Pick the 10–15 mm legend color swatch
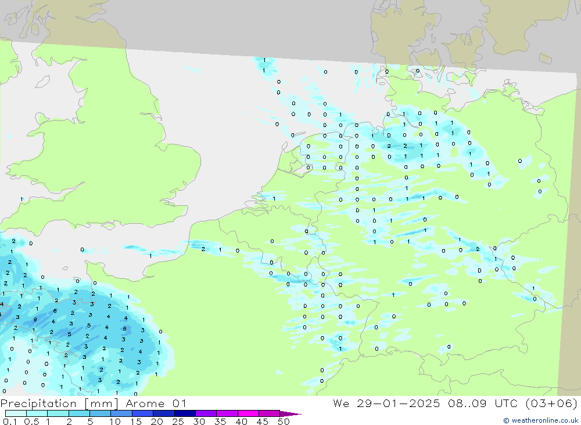The width and height of the screenshot is (581, 425). (121, 413)
